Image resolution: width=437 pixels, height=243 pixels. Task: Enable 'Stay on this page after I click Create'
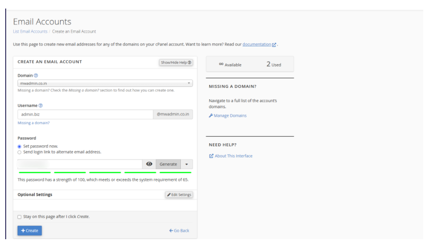(x=19, y=217)
